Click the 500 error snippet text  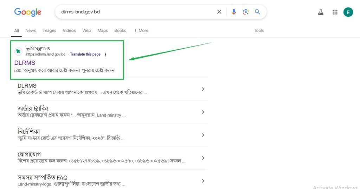(65, 70)
